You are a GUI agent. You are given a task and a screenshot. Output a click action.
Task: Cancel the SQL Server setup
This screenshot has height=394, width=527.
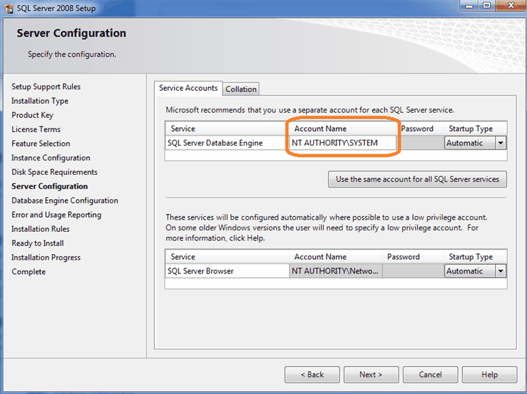(x=430, y=375)
